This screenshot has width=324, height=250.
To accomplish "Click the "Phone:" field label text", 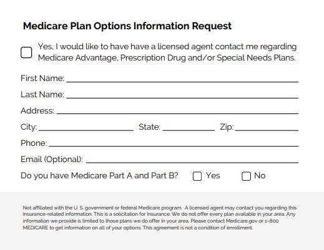I will (34, 143).
